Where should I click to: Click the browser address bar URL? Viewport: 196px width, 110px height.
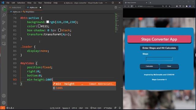pyautogui.click(x=145, y=6)
